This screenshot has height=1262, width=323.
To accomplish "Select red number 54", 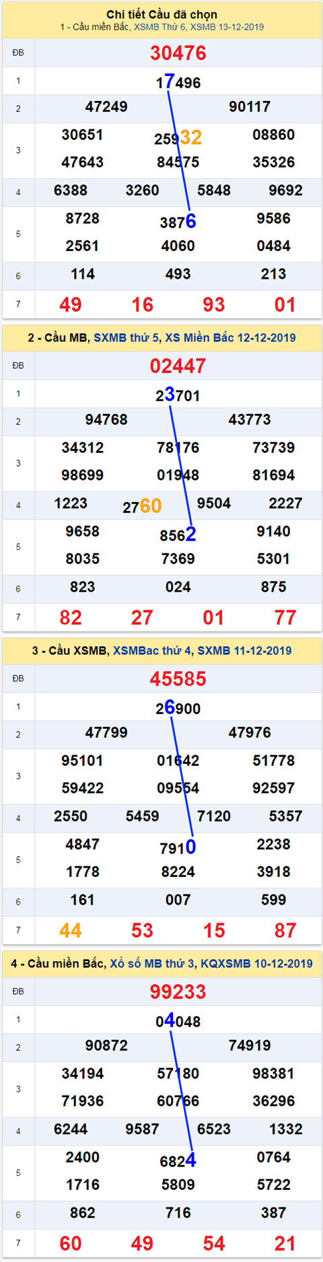I will [x=214, y=1244].
